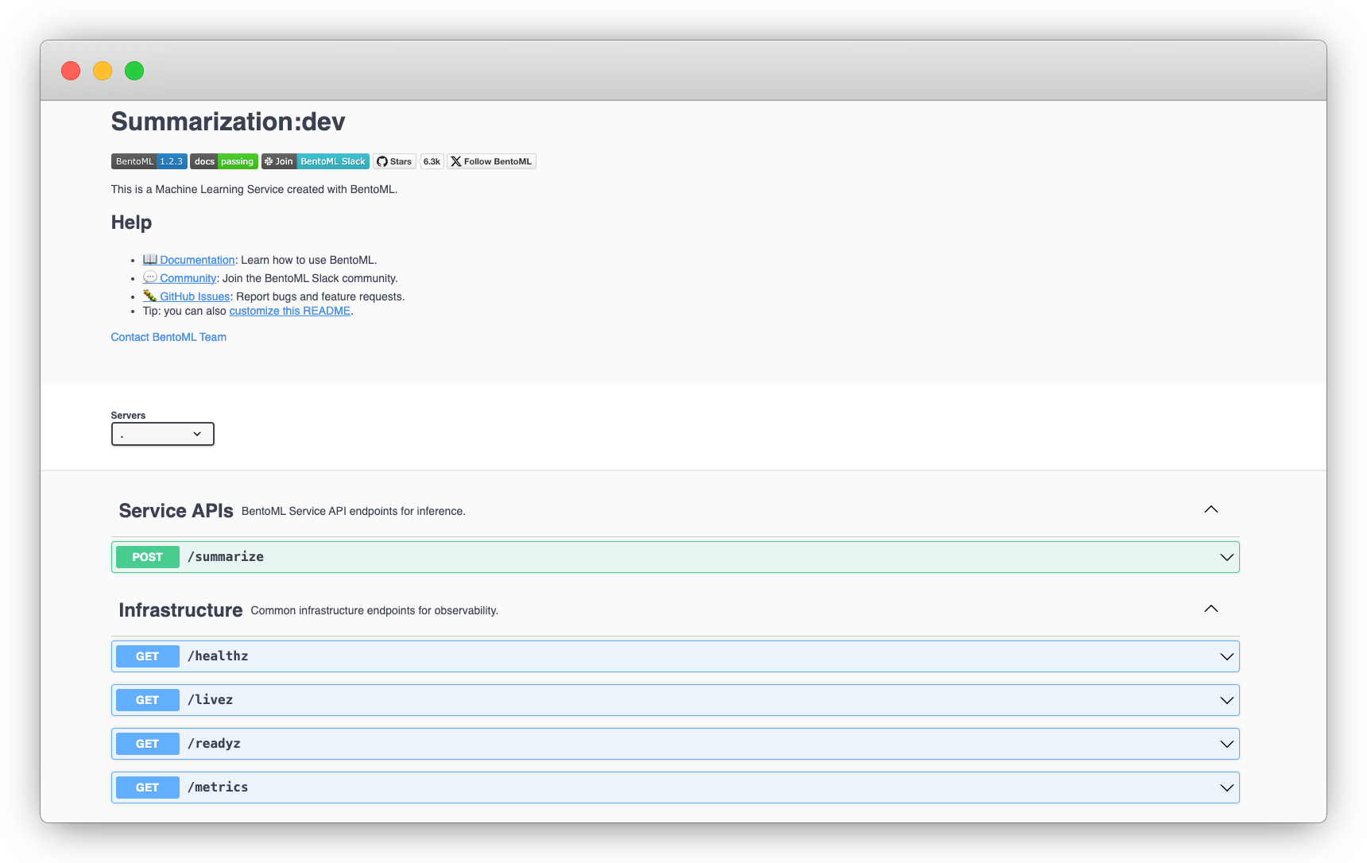Collapse the Infrastructure section chevron
This screenshot has width=1367, height=863.
pos(1211,609)
